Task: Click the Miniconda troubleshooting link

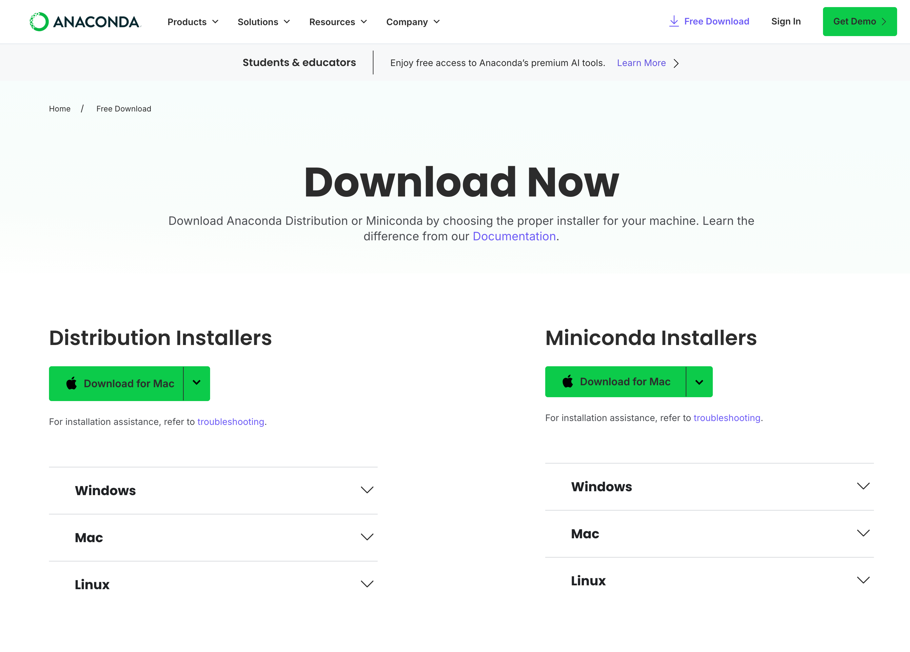Action: (727, 418)
